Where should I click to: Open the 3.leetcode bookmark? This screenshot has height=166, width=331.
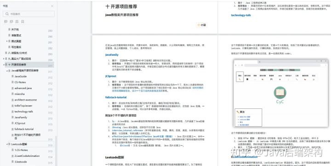click(x=21, y=162)
